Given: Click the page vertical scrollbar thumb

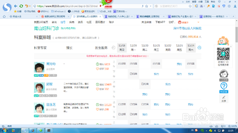Looking at the screenshot, I should (x=237, y=35).
